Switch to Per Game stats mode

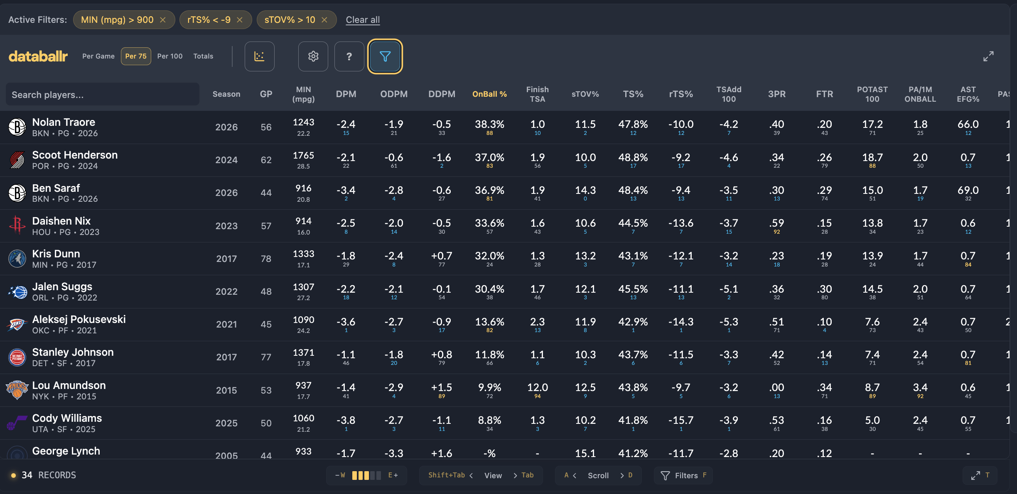click(x=98, y=56)
